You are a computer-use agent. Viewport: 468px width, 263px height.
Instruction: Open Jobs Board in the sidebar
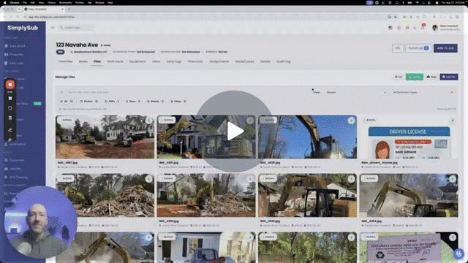click(x=15, y=46)
